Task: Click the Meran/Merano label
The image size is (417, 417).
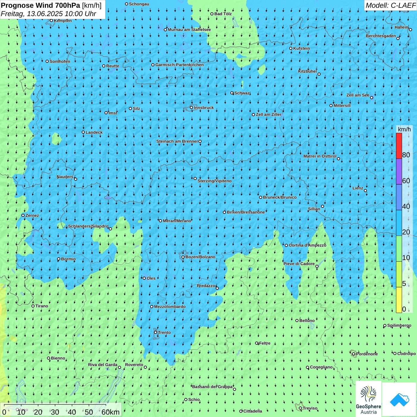Action: click(177, 221)
